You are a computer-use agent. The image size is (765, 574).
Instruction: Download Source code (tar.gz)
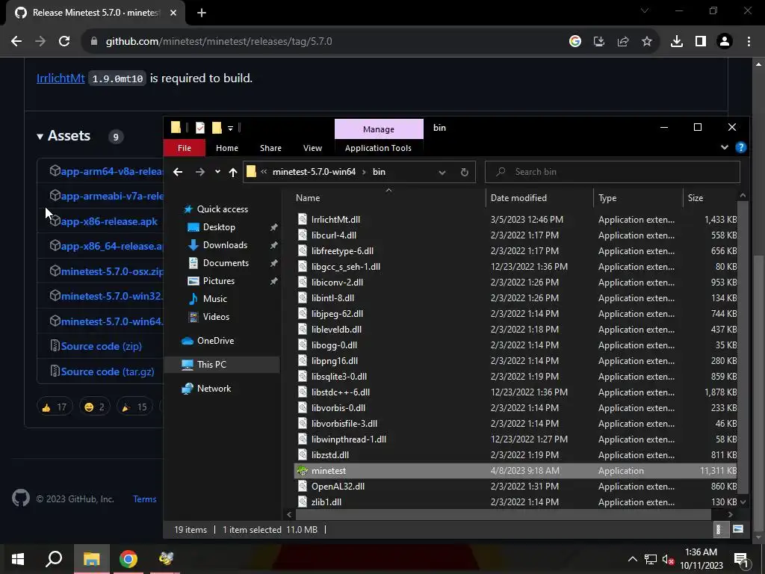click(x=108, y=371)
